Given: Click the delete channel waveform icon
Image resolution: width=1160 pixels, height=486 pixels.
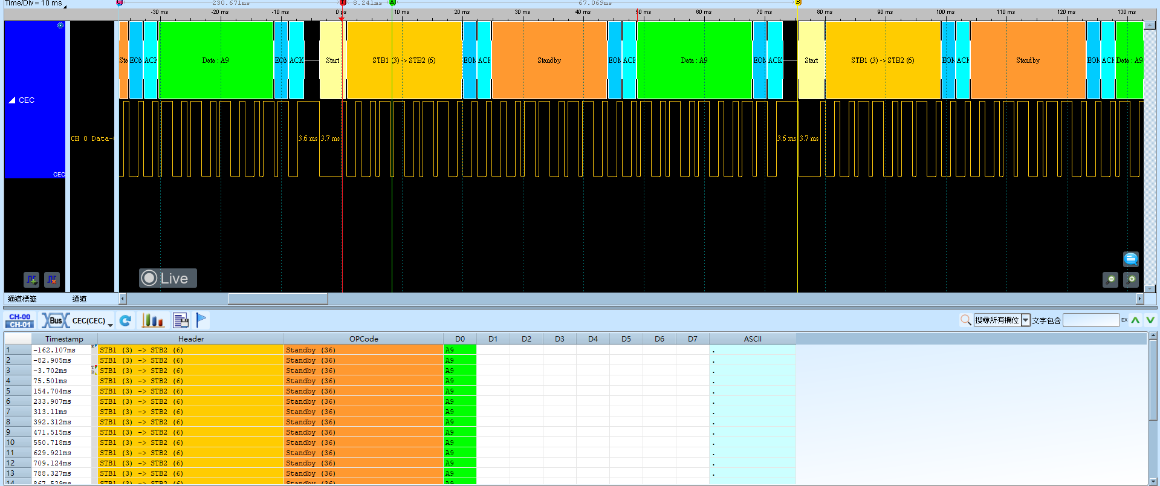Looking at the screenshot, I should tap(52, 279).
